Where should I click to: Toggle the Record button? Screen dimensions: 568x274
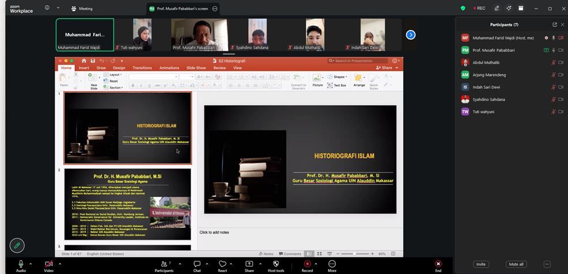[307, 264]
